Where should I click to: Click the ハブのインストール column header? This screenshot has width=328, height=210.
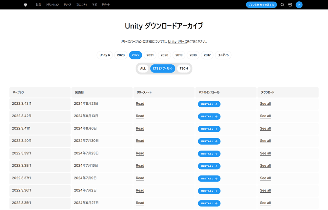tap(226, 92)
